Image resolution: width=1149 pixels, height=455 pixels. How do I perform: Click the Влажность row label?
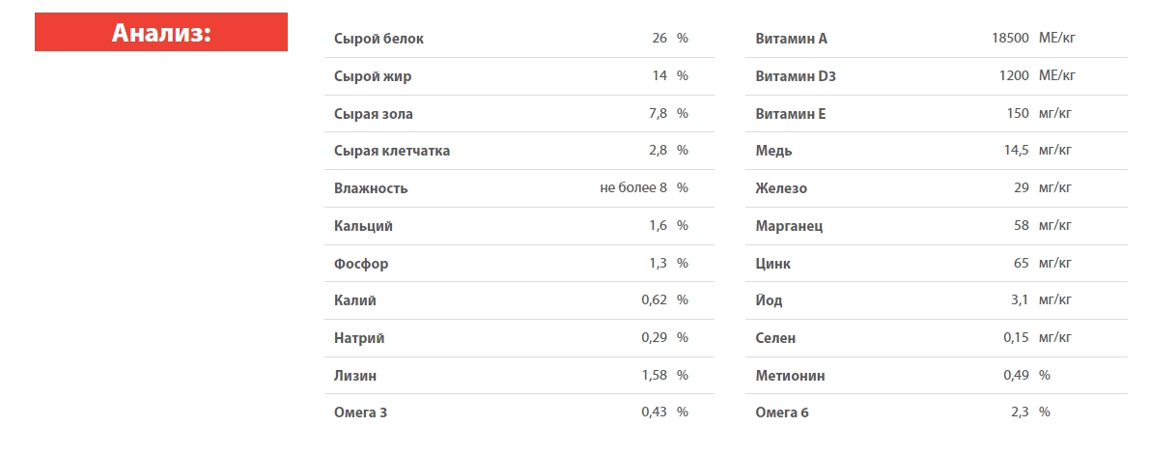371,188
